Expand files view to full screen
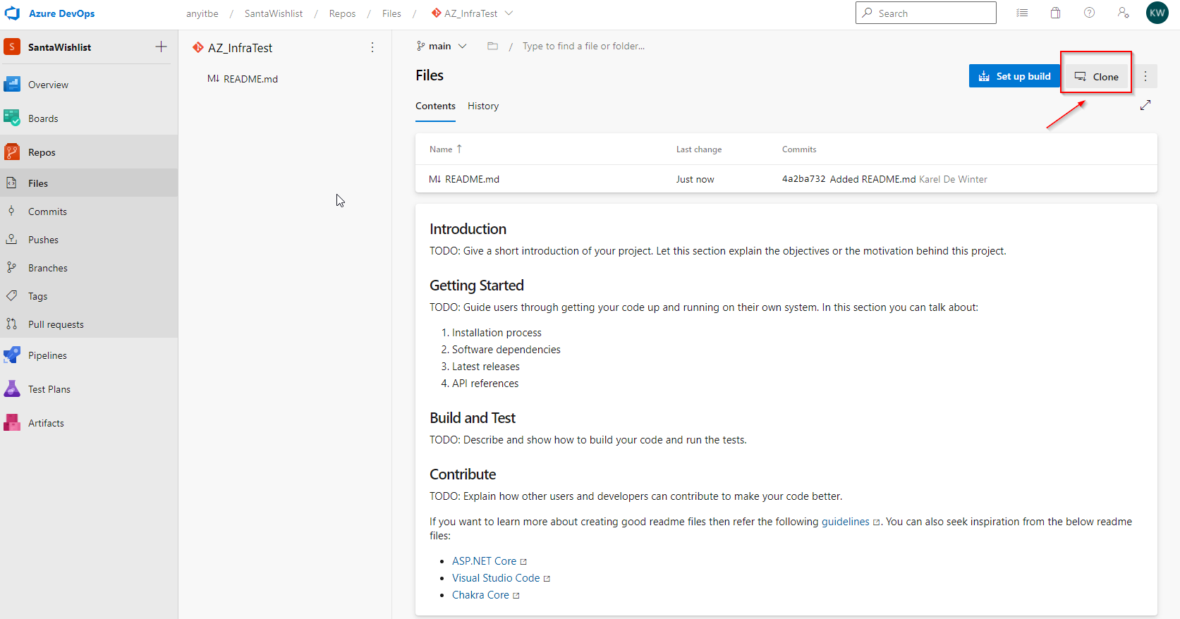Image resolution: width=1180 pixels, height=619 pixels. point(1145,105)
